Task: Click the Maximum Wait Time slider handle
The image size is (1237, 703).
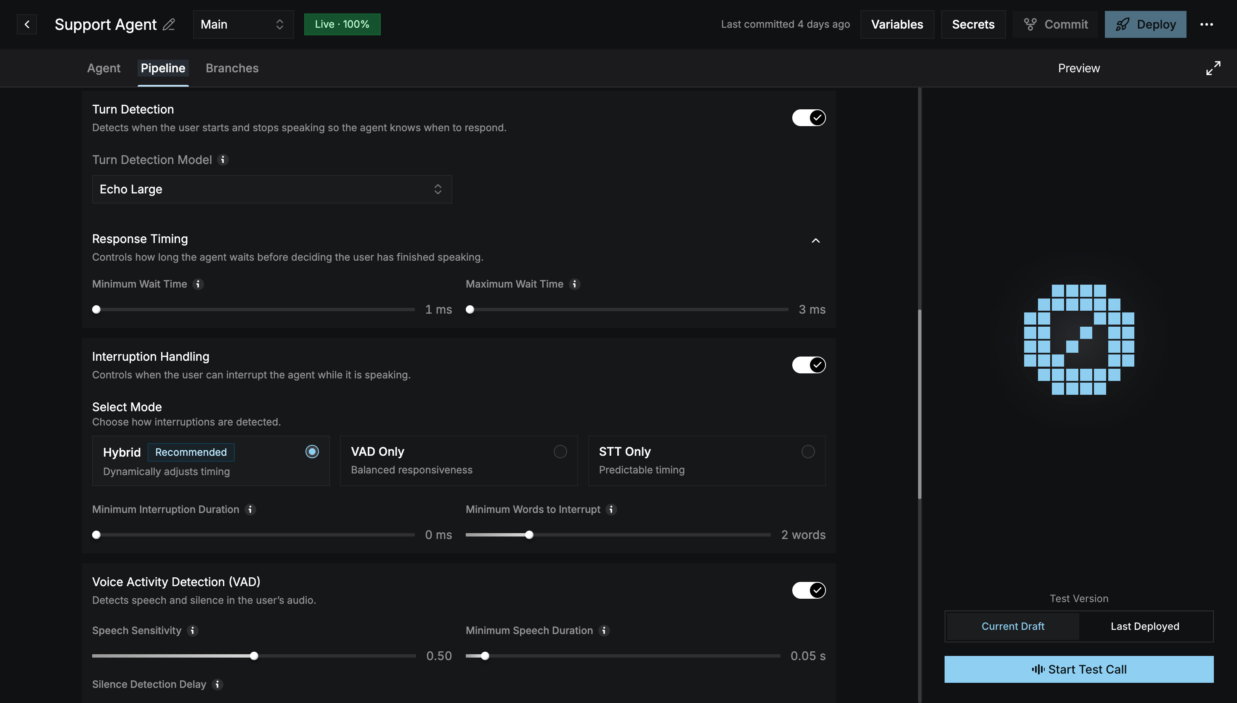Action: click(470, 309)
